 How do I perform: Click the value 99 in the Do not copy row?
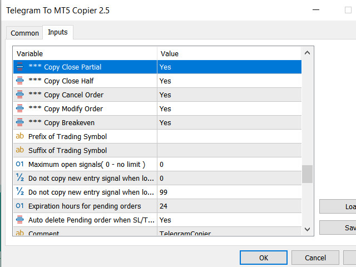[229, 192]
